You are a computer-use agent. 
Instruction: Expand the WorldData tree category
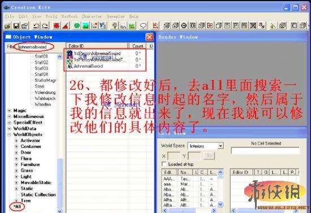click(x=9, y=129)
